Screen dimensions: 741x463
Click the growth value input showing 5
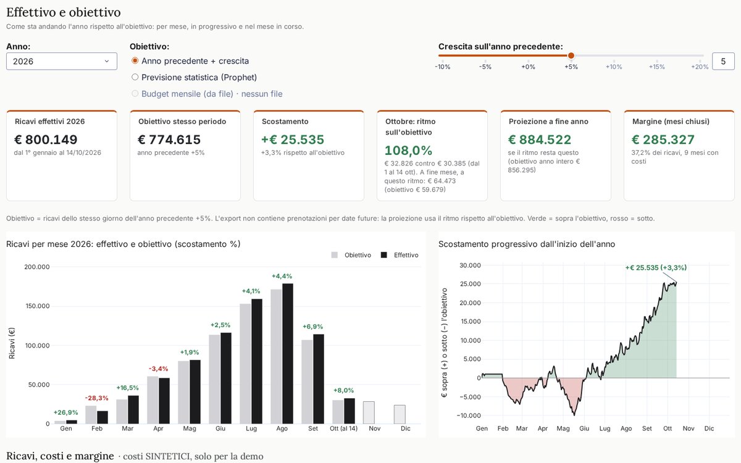point(723,61)
